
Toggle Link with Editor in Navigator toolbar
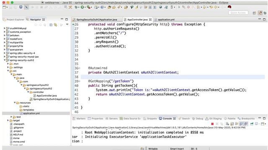pyautogui.click(x=56, y=25)
